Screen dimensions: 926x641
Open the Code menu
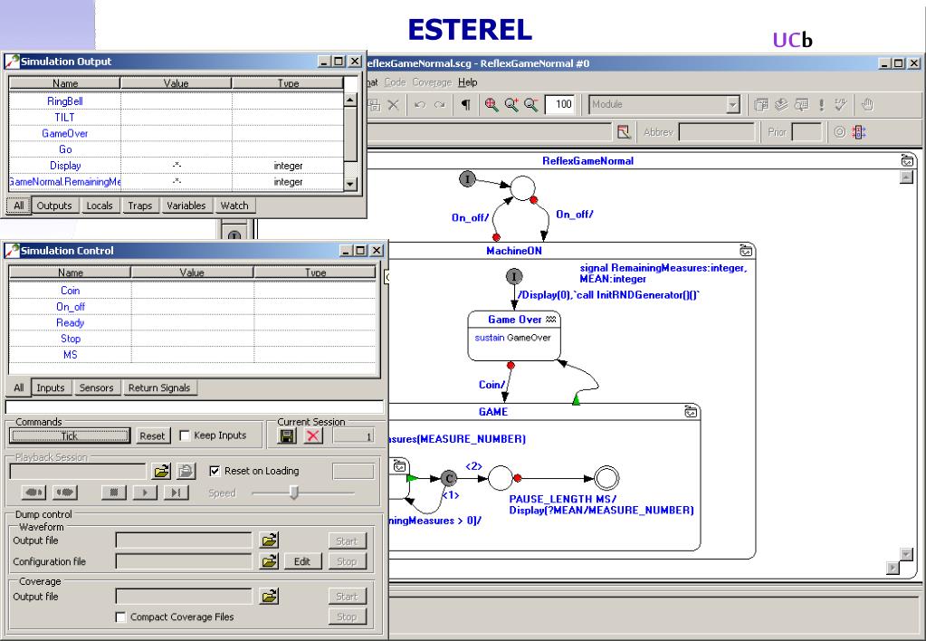[x=395, y=82]
